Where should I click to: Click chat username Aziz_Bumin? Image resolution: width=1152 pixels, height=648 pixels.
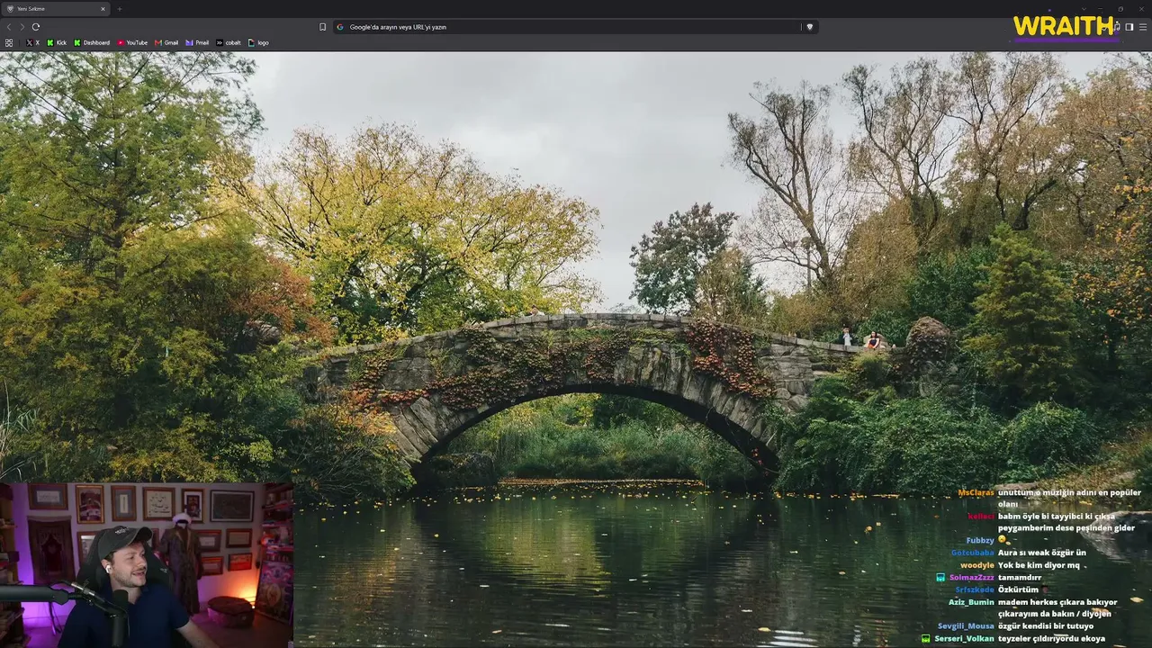971,602
